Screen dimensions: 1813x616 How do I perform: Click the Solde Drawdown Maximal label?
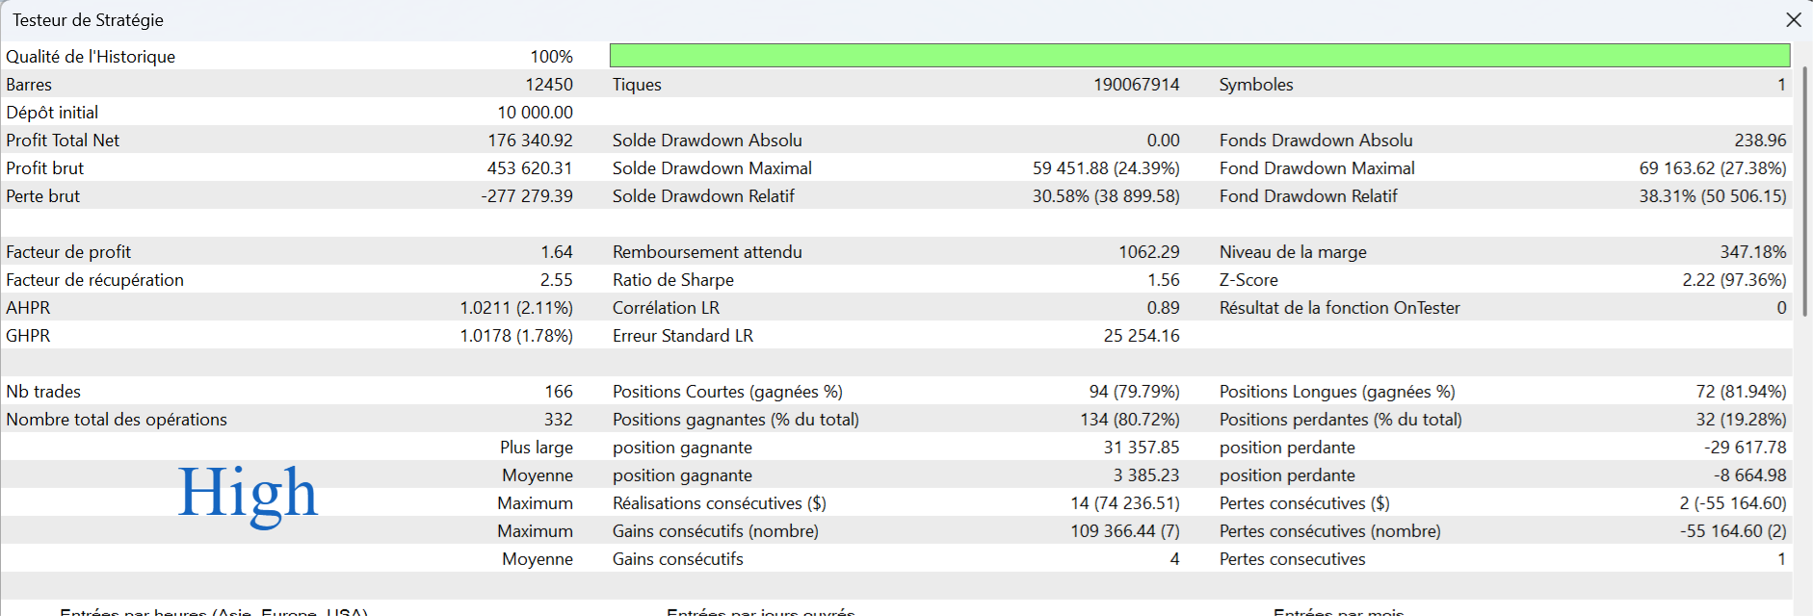point(712,168)
